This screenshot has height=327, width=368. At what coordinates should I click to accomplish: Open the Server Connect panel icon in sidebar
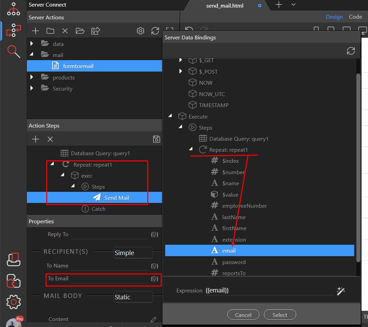click(14, 30)
